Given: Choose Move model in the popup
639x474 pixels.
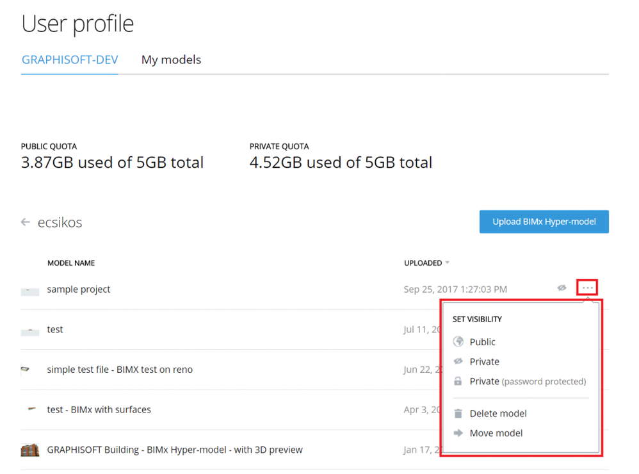Looking at the screenshot, I should pos(496,433).
